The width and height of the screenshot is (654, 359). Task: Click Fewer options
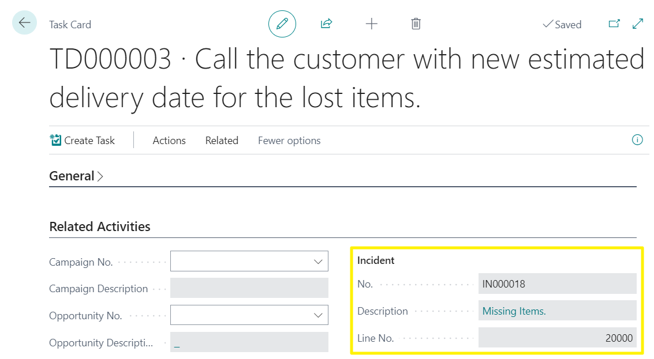pyautogui.click(x=289, y=140)
